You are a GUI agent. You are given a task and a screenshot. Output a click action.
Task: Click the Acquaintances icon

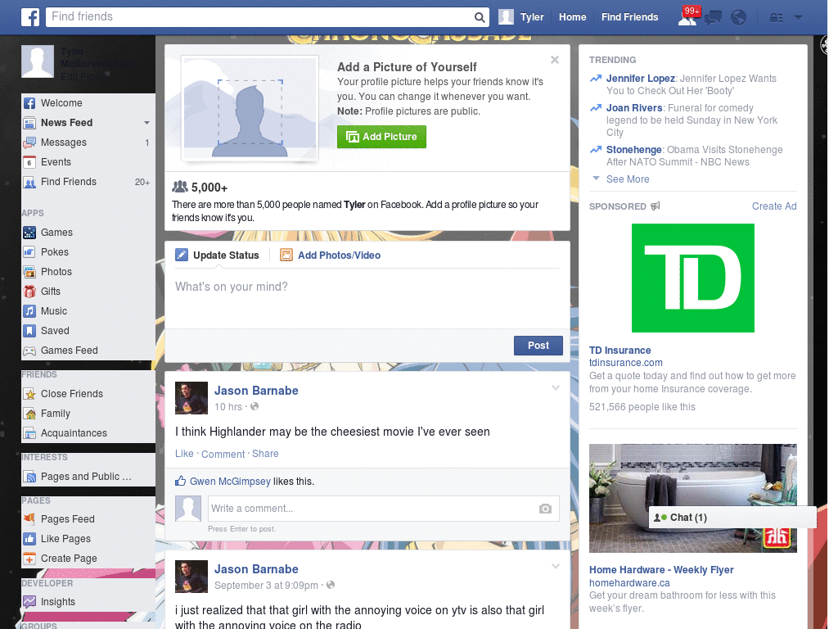tap(29, 433)
